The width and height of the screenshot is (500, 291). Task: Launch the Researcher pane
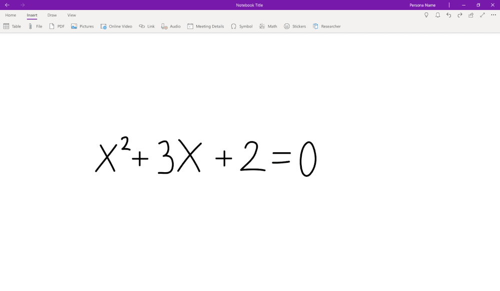coord(326,26)
